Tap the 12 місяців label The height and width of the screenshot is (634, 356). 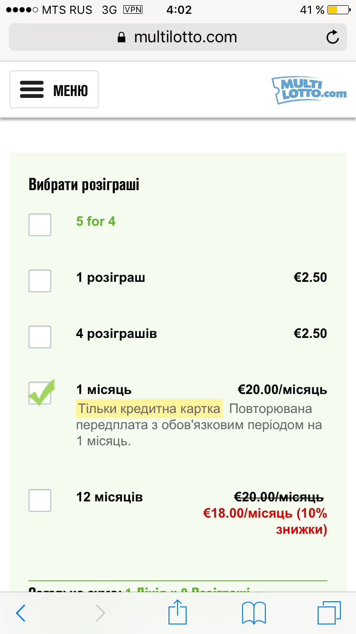(109, 497)
